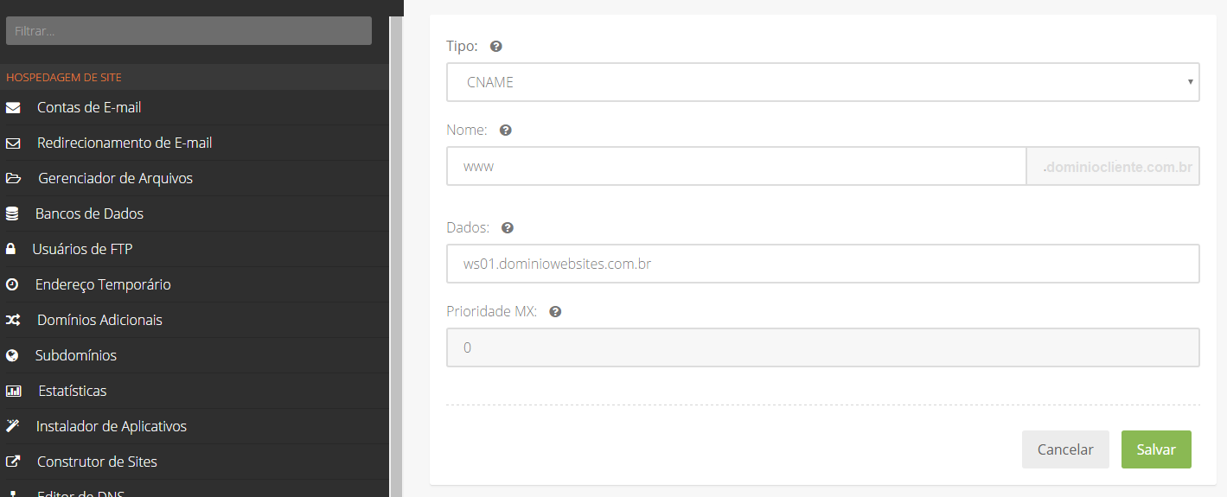Viewport: 1227px width, 497px height.
Task: Click the Filtrar search field
Action: [189, 30]
